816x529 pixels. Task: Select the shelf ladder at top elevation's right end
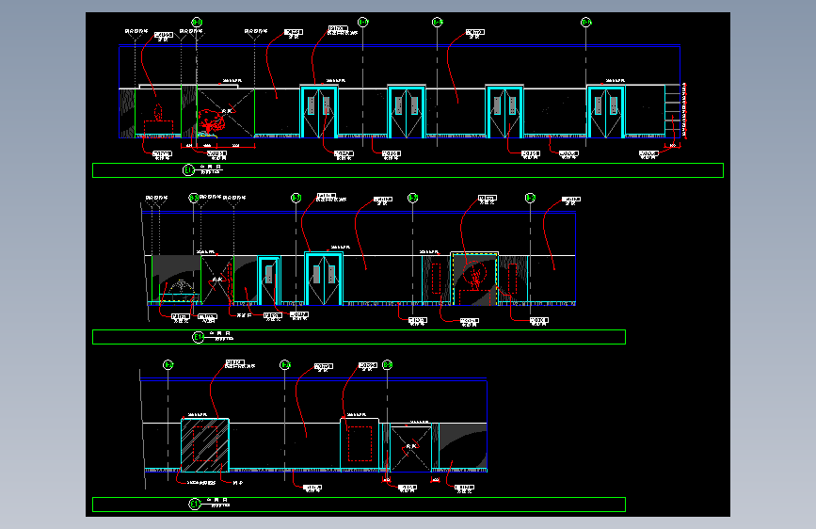(672, 110)
